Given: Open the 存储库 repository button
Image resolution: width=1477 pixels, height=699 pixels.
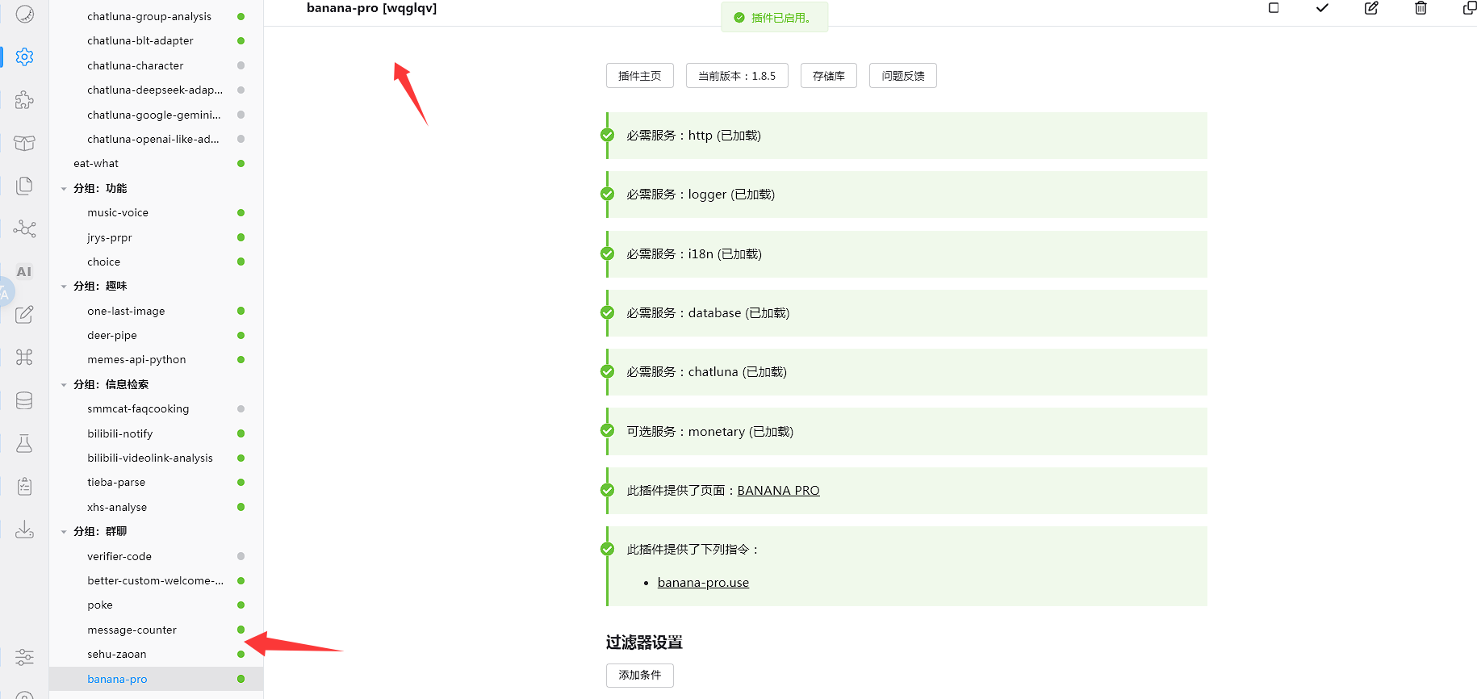Looking at the screenshot, I should point(829,76).
